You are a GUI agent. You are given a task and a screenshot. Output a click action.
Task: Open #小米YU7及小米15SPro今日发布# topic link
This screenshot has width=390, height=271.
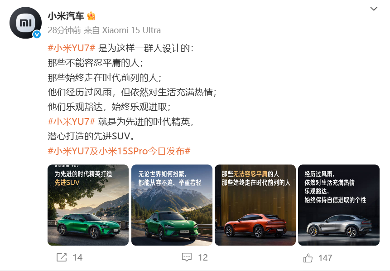119,151
